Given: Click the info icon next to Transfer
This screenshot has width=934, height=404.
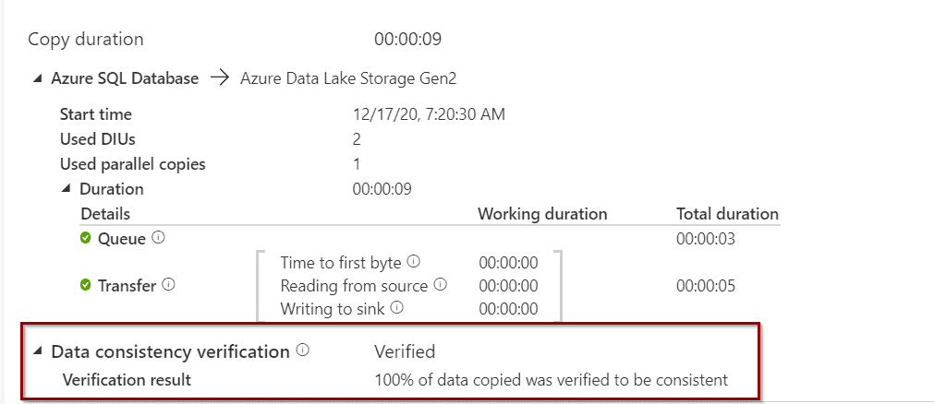Looking at the screenshot, I should [x=168, y=285].
